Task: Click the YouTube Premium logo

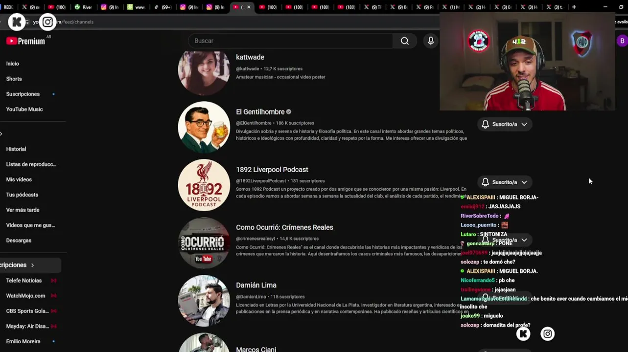Action: pyautogui.click(x=25, y=41)
